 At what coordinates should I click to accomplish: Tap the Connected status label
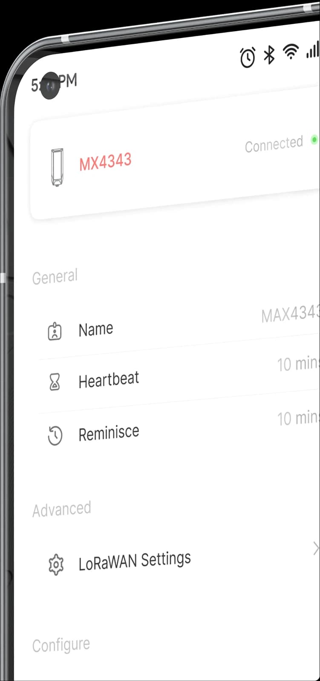(x=274, y=144)
